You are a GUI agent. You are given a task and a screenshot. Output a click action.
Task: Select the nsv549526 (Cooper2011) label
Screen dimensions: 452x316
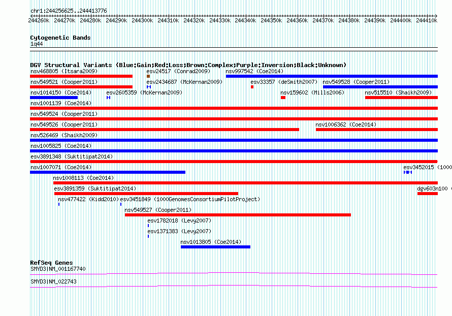pyautogui.click(x=64, y=124)
